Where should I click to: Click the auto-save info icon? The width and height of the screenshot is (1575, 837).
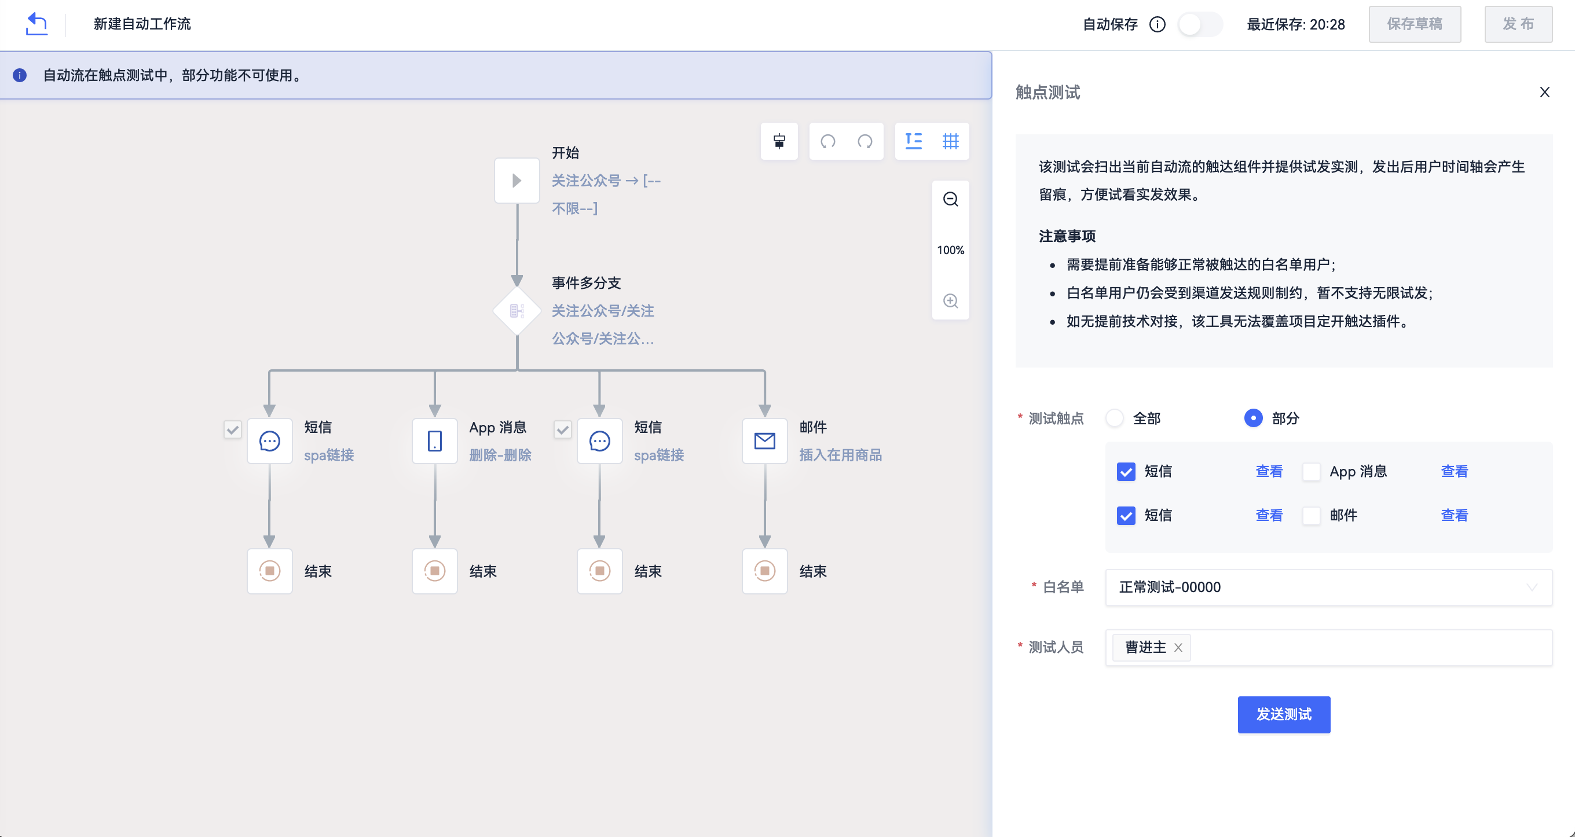click(x=1158, y=24)
